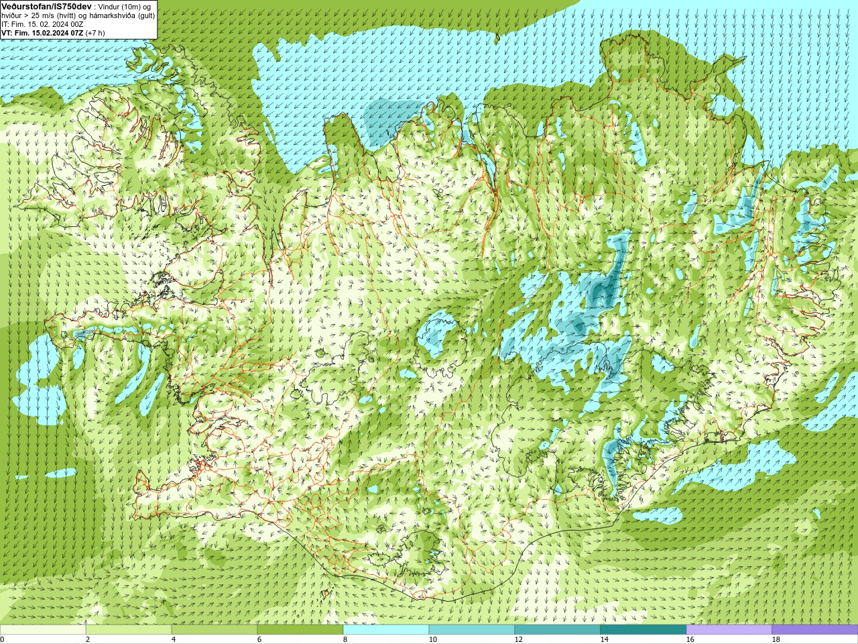Click the 12–14 m/s teal legend swatch
The width and height of the screenshot is (858, 644).
tap(558, 630)
